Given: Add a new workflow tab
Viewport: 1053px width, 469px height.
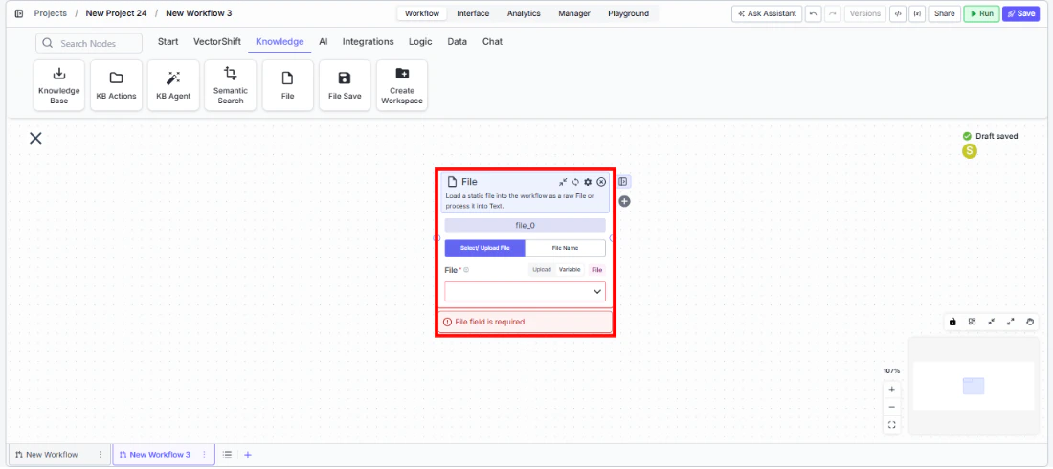Looking at the screenshot, I should tap(248, 455).
